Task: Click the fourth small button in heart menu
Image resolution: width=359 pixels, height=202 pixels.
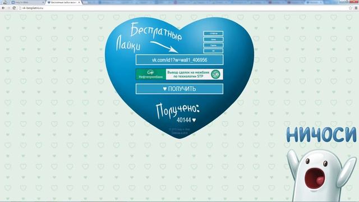Action: click(213, 51)
